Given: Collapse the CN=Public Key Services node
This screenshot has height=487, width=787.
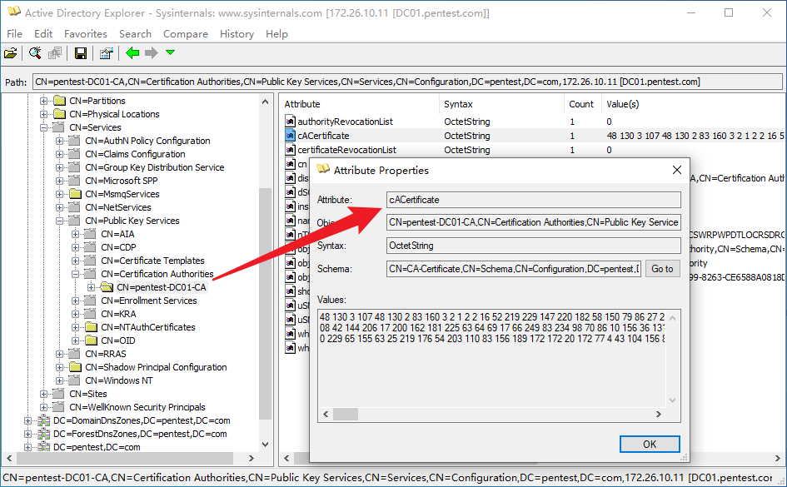Looking at the screenshot, I should pyautogui.click(x=59, y=221).
